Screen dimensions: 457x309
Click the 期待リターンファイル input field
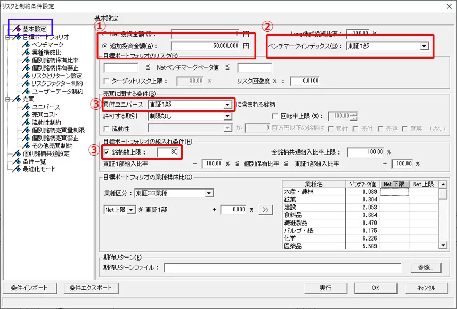click(282, 268)
